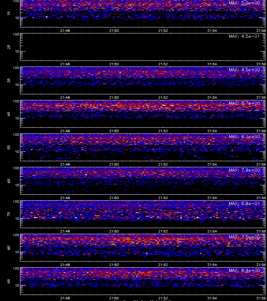Click the 21:54 tick label below the 2R panel
Viewport: 267px width, 301px height.
pyautogui.click(x=212, y=64)
